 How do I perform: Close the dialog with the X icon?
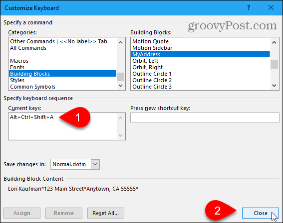271,7
